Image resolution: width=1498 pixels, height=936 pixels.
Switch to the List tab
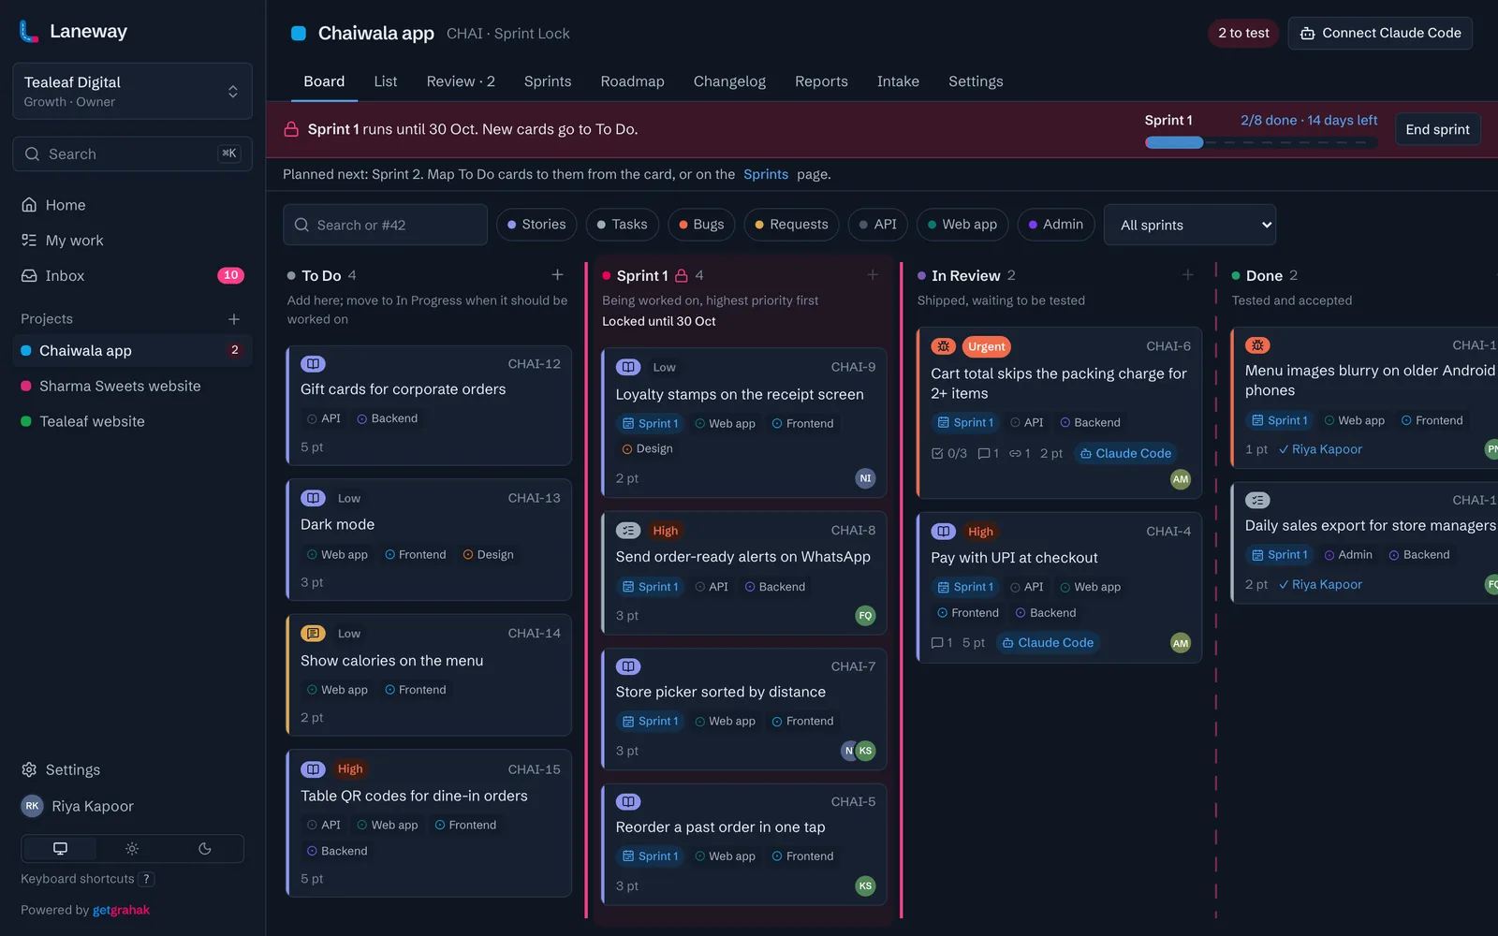386,81
